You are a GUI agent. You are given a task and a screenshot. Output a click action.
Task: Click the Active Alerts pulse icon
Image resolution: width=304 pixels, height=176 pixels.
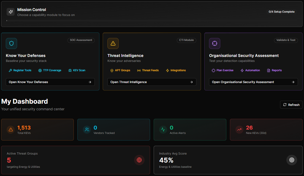coord(163,130)
